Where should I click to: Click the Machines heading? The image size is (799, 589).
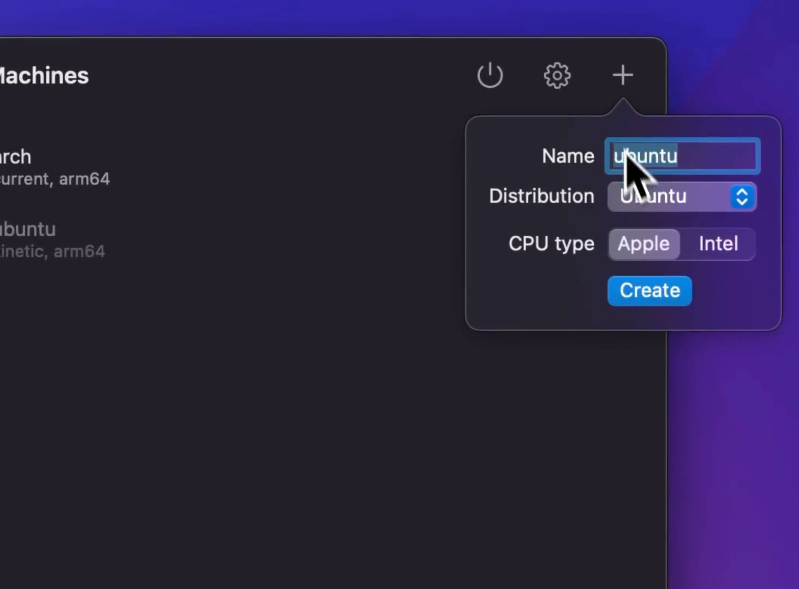[x=44, y=76]
